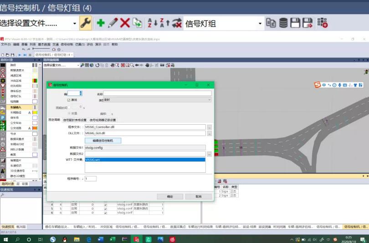
Task: Click the new file icon in Vissim toolbar
Action: (x=3, y=55)
